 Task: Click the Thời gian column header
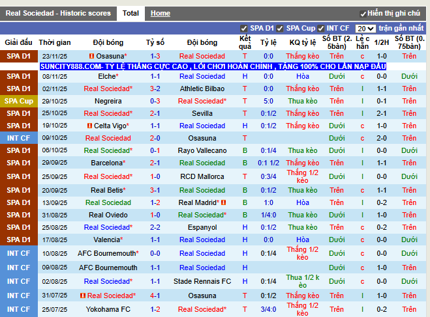pyautogui.click(x=55, y=42)
